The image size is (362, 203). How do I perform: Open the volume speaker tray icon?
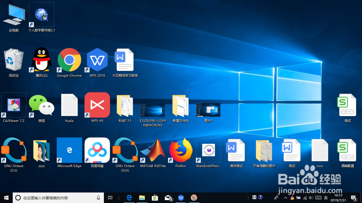pyautogui.click(x=311, y=198)
